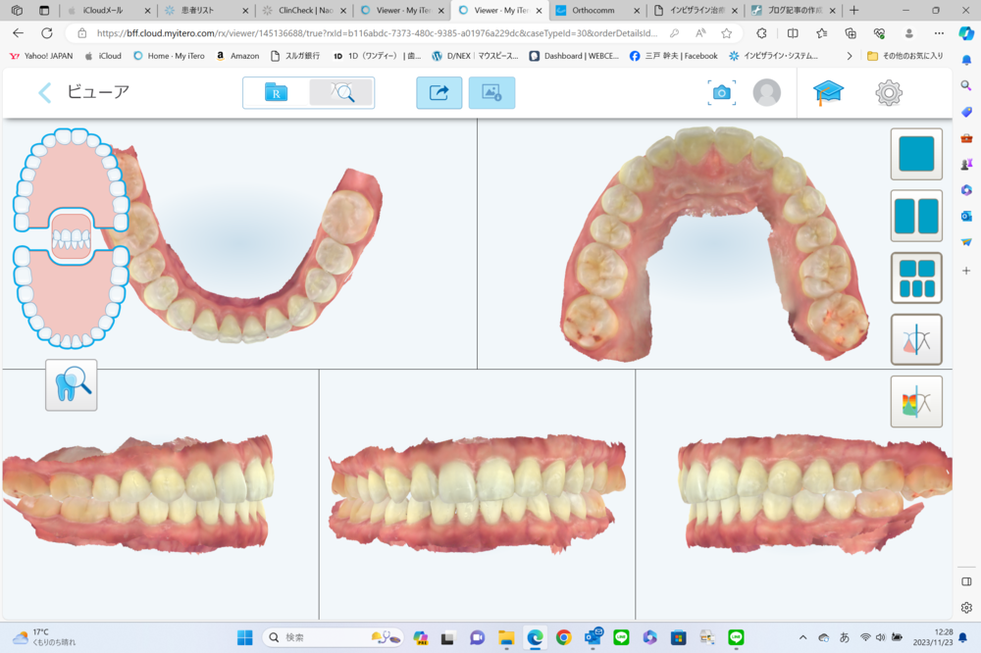
Task: Select the five-view grid layout
Action: click(916, 278)
